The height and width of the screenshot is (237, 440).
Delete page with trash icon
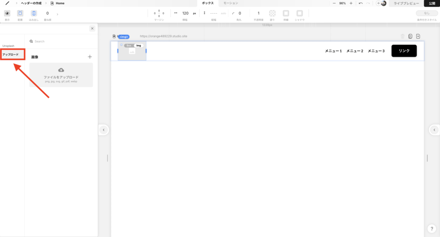pos(403,36)
